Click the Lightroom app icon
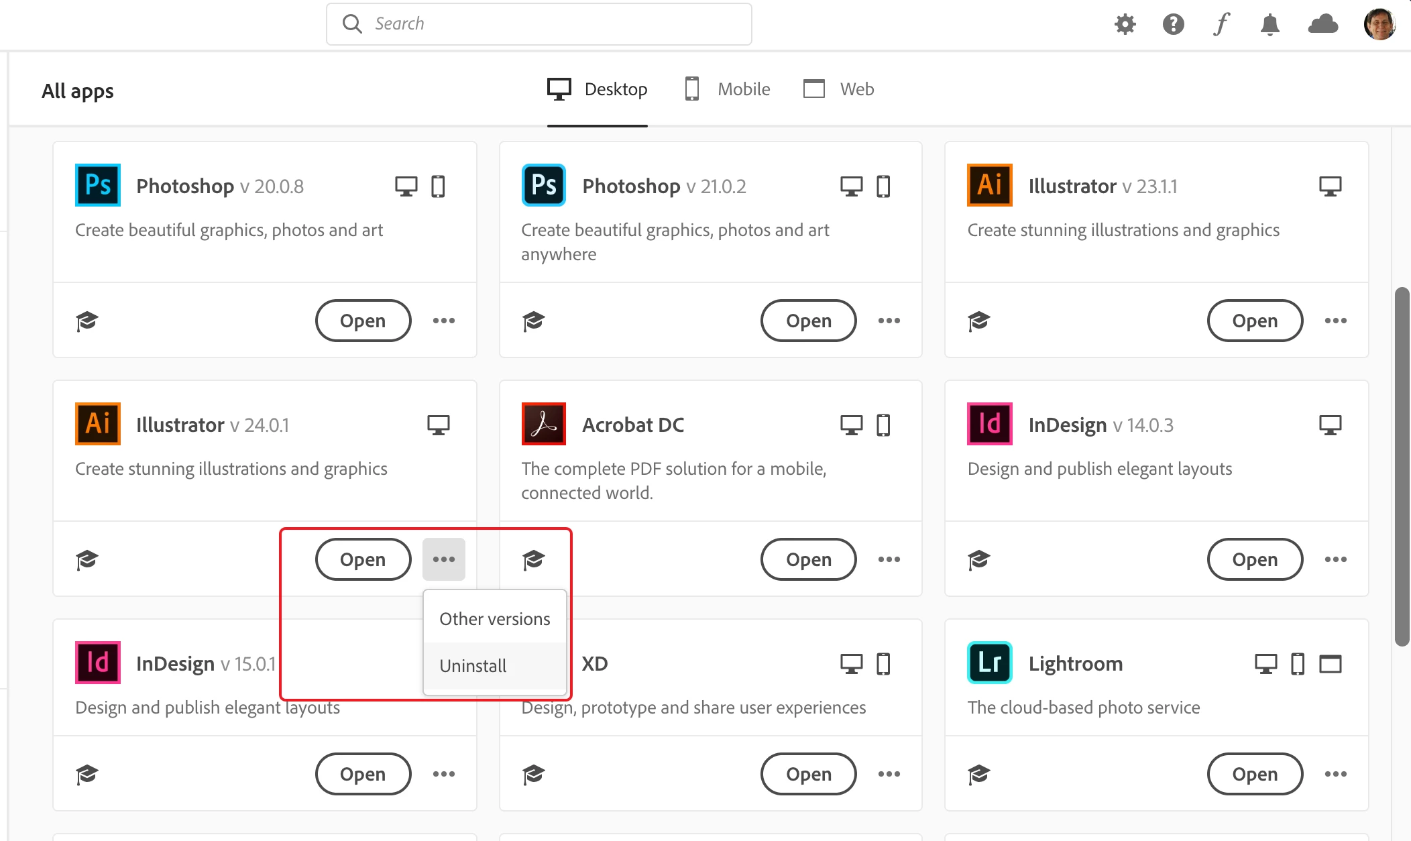 [x=989, y=663]
